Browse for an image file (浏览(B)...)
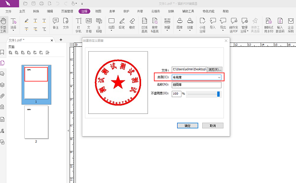Viewport: 296px width, 183px height. pos(215,70)
